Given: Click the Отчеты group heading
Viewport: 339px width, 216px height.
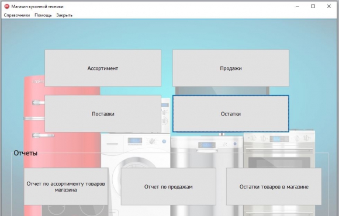Looking at the screenshot, I should (26, 153).
